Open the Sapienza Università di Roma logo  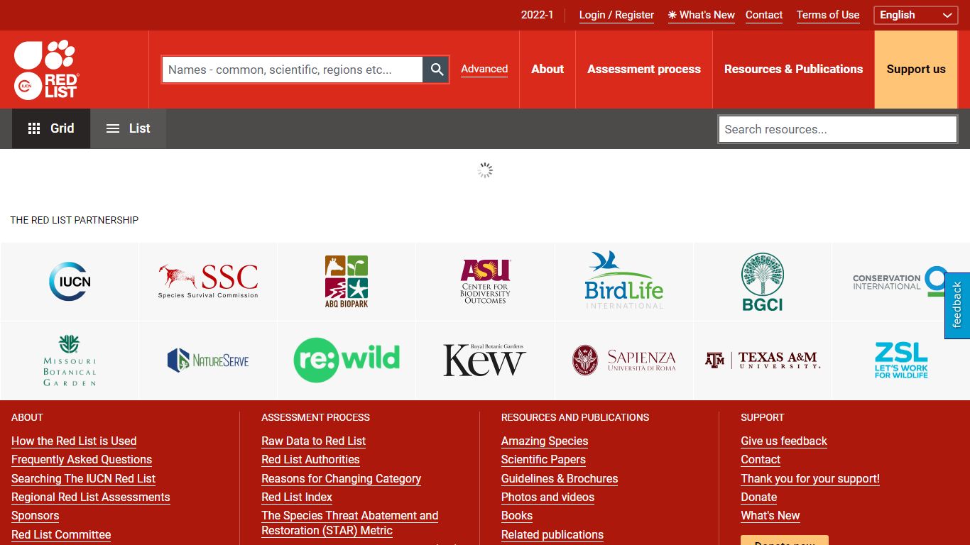click(623, 360)
